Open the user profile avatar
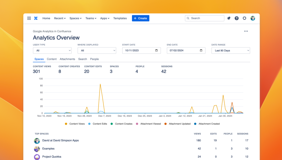282x160 pixels. [x=253, y=18]
